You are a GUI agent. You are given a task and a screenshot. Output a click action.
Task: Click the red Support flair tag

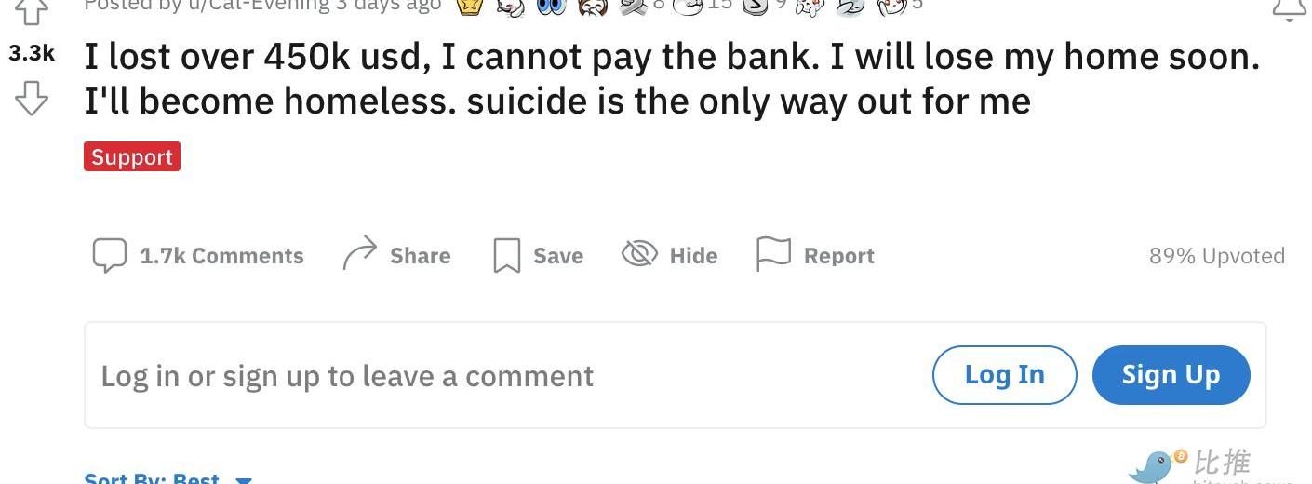click(132, 156)
